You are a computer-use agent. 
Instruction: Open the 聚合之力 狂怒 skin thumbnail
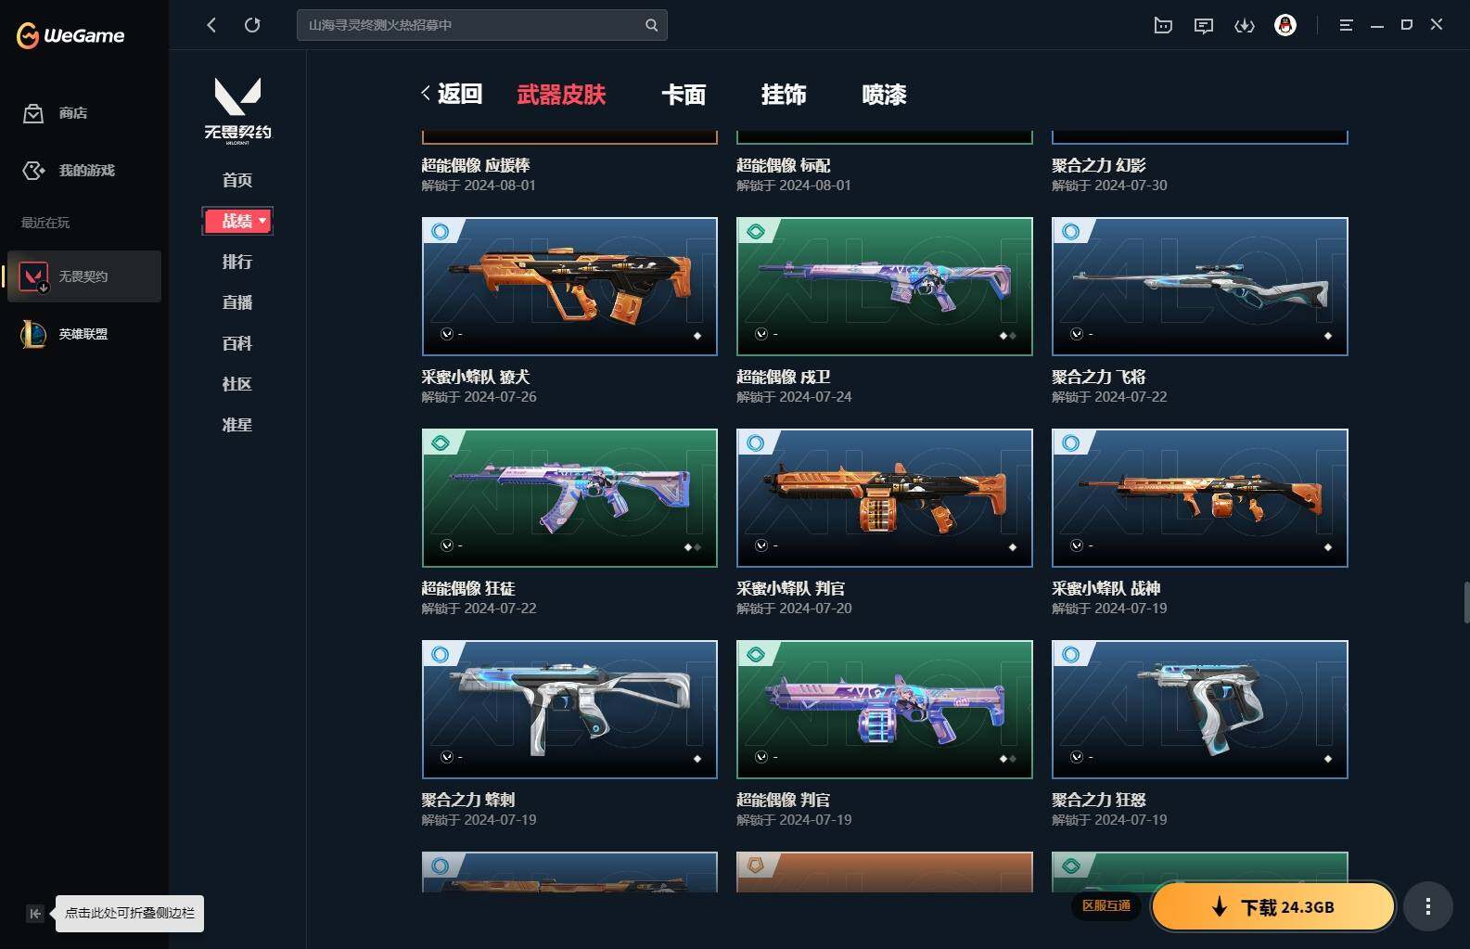click(x=1200, y=710)
